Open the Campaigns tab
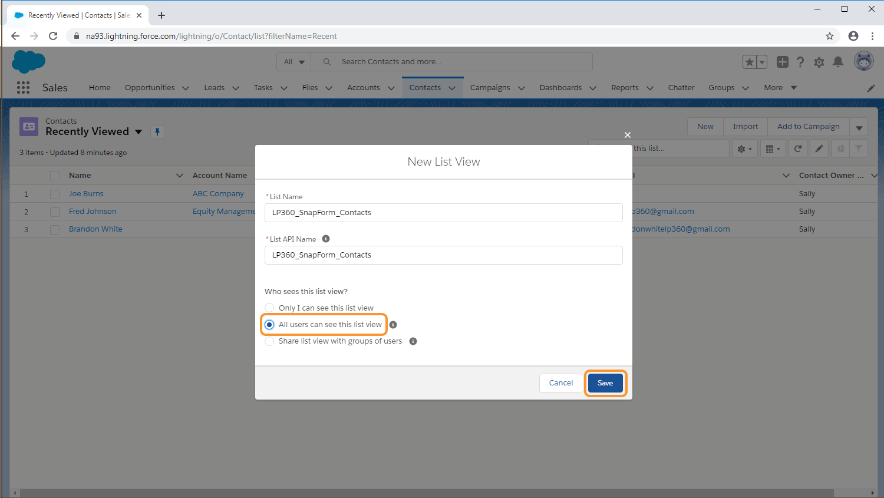The height and width of the screenshot is (498, 884). (490, 88)
